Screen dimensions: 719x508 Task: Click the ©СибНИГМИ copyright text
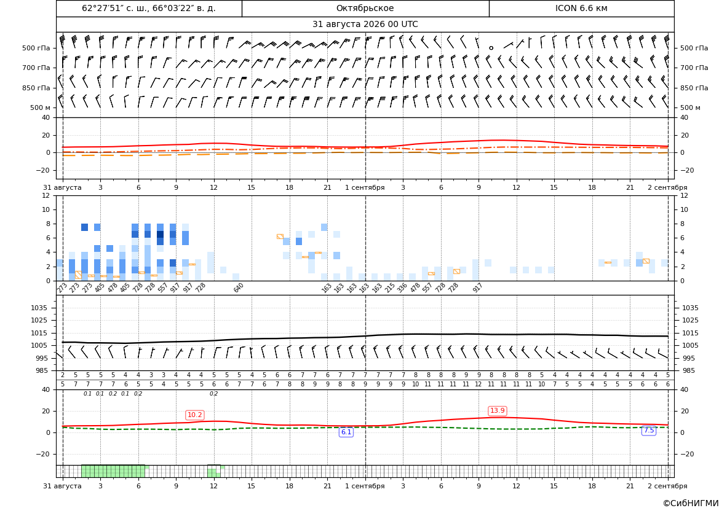tap(691, 503)
